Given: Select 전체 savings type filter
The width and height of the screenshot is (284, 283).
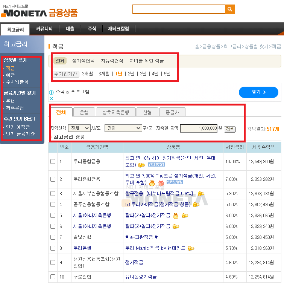Looking at the screenshot, I should pyautogui.click(x=60, y=61).
